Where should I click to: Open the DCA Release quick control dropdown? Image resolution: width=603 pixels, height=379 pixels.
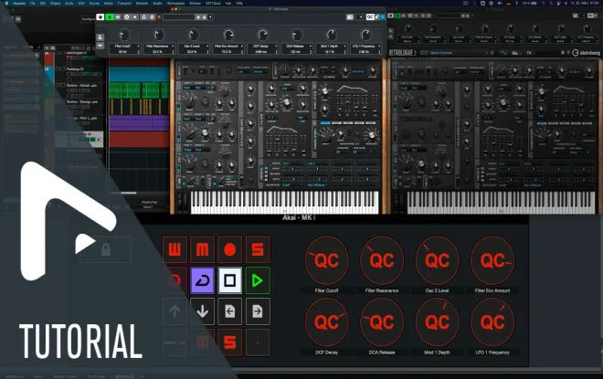click(311, 47)
